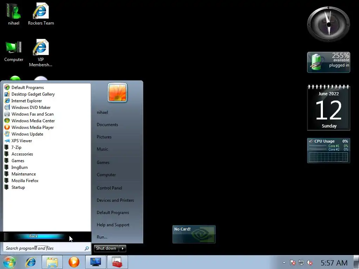This screenshot has width=359, height=269.
Task: Click the network tray icon
Action: [x=301, y=263]
